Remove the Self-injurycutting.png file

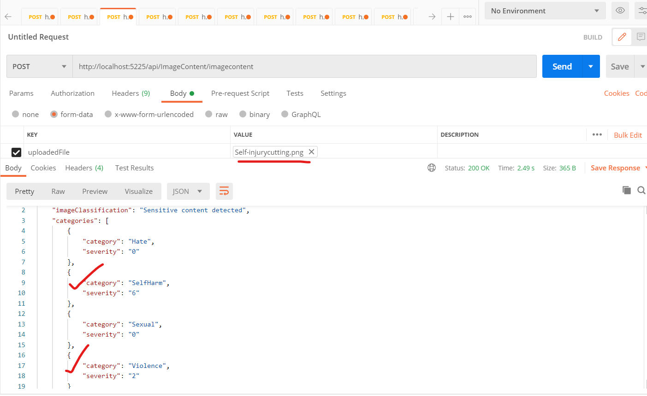(x=311, y=152)
